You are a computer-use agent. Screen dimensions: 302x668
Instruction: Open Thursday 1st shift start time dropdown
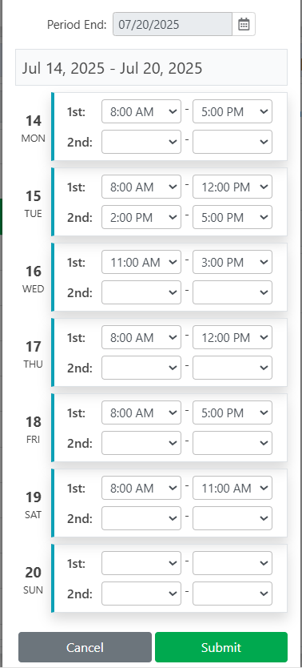141,337
